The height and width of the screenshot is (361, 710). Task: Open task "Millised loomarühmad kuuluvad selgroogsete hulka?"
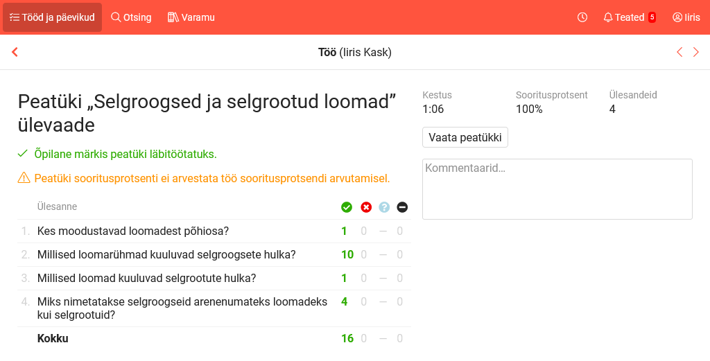166,254
